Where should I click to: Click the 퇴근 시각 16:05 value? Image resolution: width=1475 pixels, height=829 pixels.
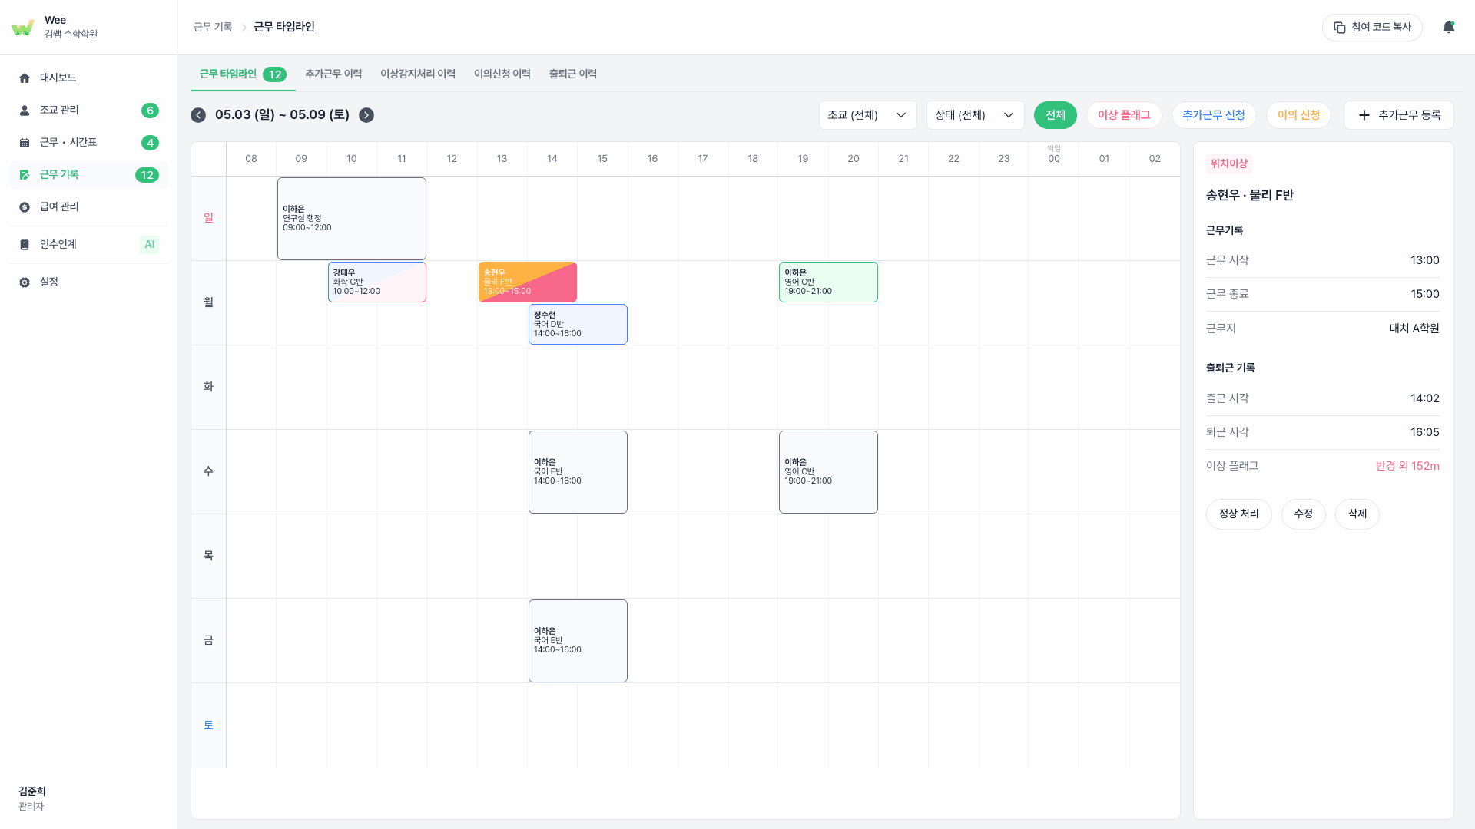point(1425,432)
